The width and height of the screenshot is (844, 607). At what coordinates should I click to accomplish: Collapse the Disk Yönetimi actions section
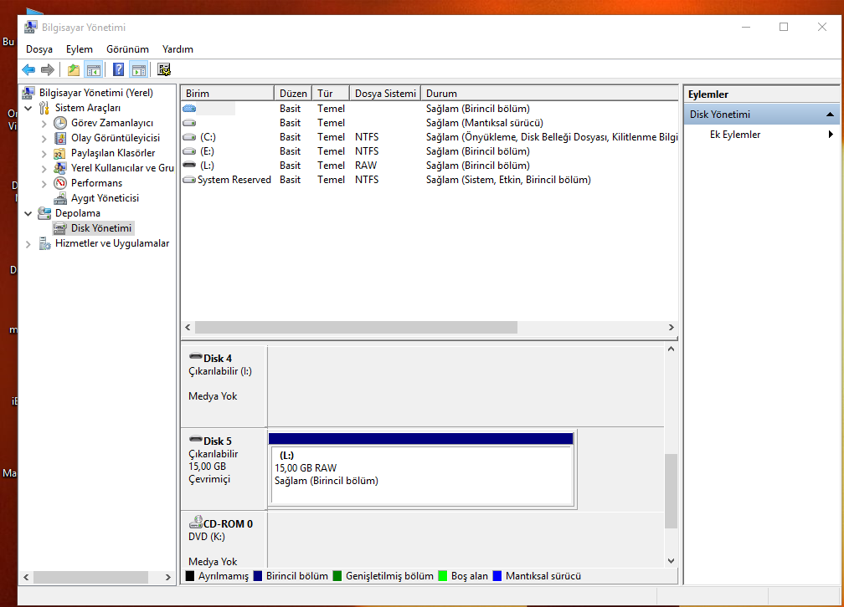pyautogui.click(x=830, y=115)
